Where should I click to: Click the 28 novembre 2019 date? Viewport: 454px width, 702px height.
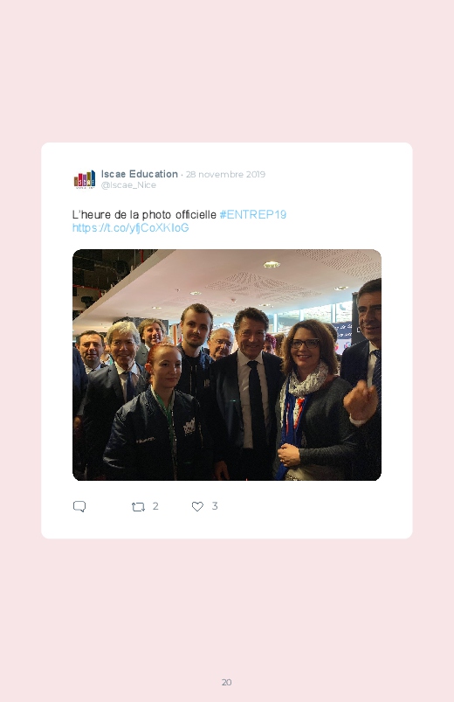[x=225, y=174]
